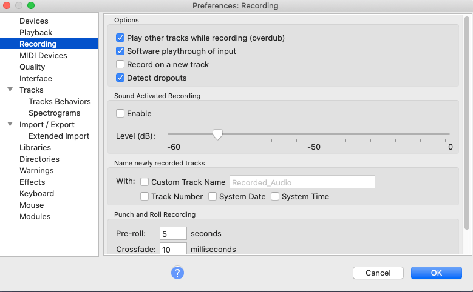Open Extended Import preferences
Screen dimensions: 473x292
click(x=59, y=136)
